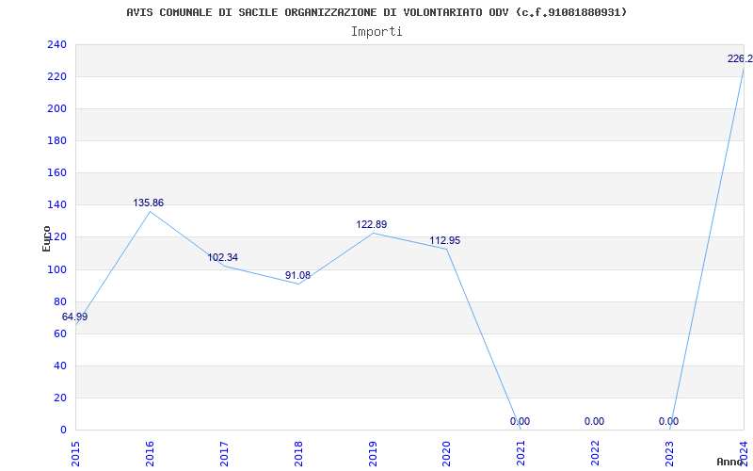Click the 112.95 data label
The image size is (753, 471).
tap(444, 241)
